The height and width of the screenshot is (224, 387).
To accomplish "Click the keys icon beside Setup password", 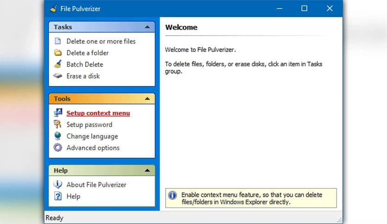I will click(57, 124).
